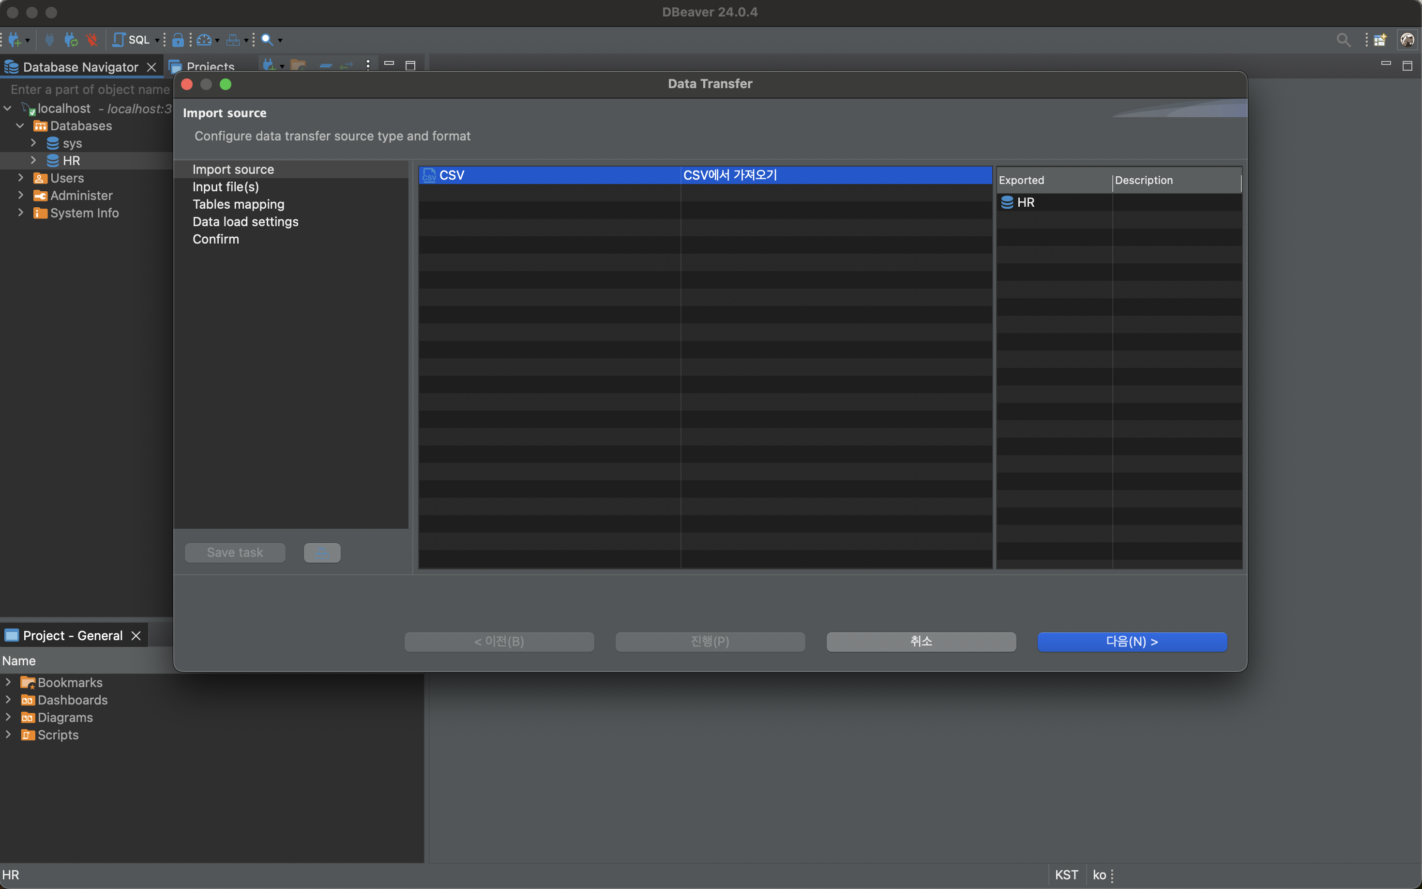Click the refresh icon beside Save task
The height and width of the screenshot is (889, 1422).
[322, 552]
